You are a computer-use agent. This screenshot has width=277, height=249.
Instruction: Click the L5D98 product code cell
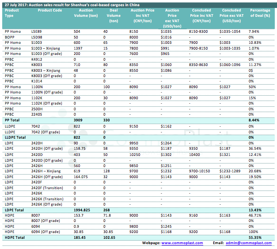tap(38, 37)
